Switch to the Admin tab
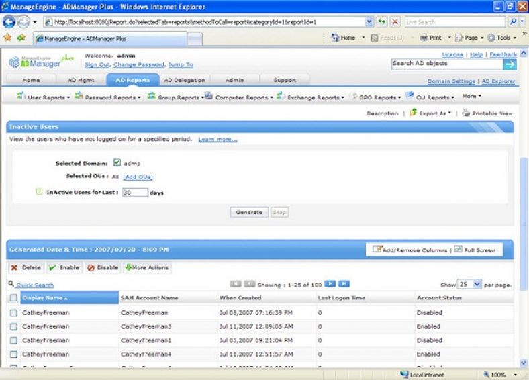The width and height of the screenshot is (529, 380). point(234,80)
